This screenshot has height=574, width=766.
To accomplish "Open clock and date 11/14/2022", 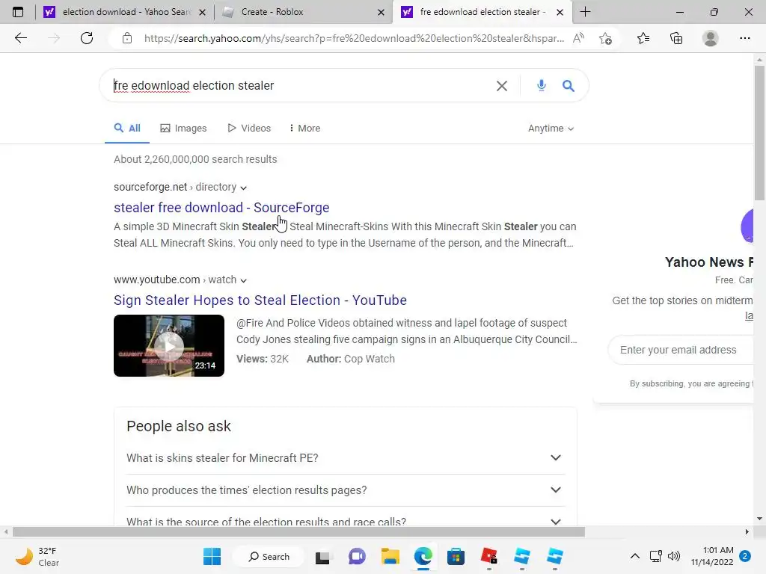I will (712, 556).
